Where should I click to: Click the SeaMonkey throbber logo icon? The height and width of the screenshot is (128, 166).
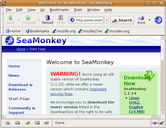[x=158, y=20]
